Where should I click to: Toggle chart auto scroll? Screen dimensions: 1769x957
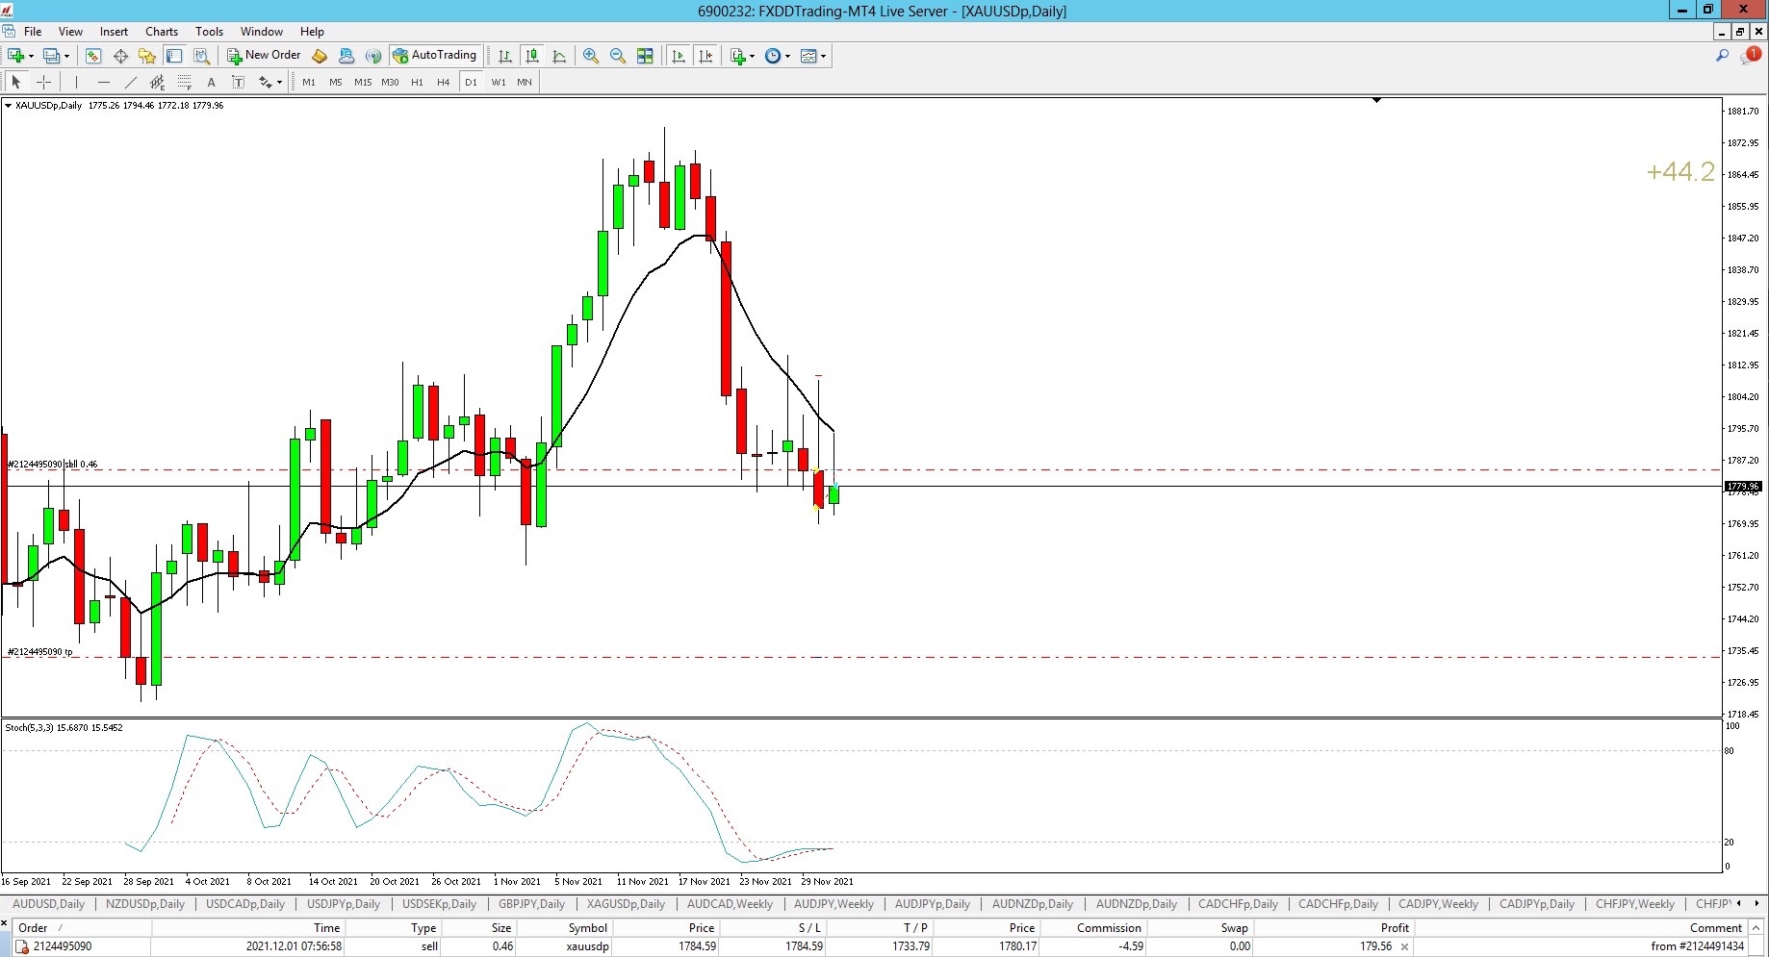click(x=679, y=56)
